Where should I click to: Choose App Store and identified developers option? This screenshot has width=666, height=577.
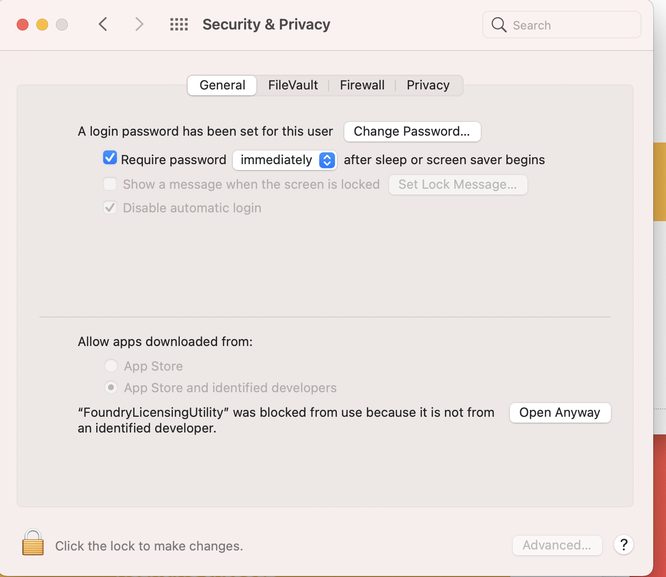pos(111,387)
